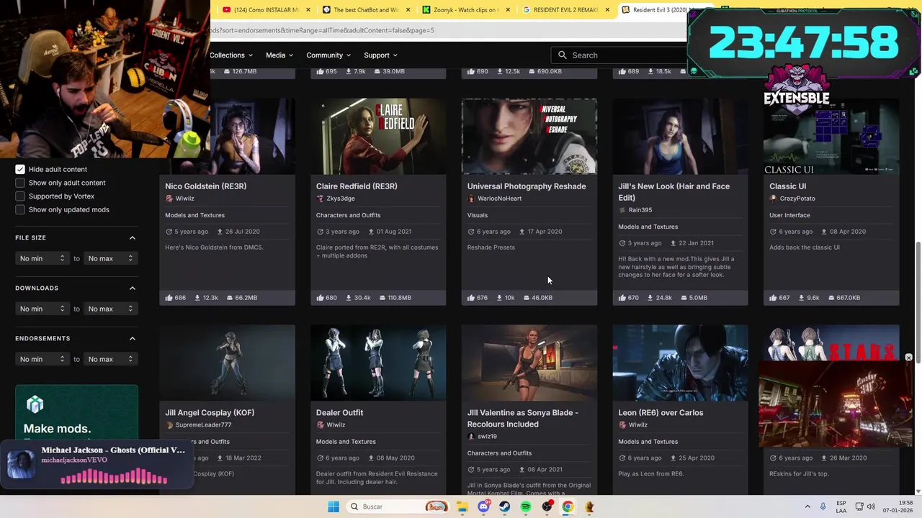Open File Size No min dropdown
This screenshot has height=518, width=922.
[42, 258]
